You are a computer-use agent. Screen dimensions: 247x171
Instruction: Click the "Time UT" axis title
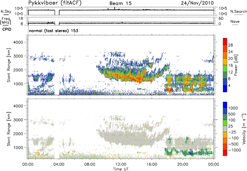(x=121, y=169)
